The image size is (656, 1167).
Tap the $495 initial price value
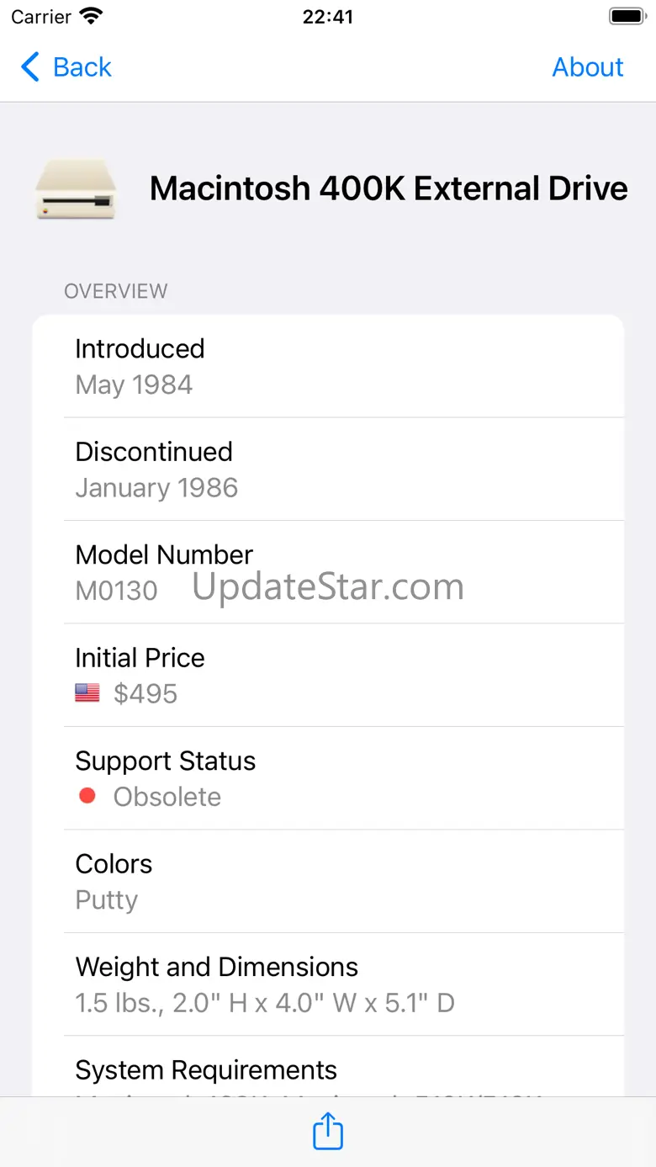(x=145, y=694)
